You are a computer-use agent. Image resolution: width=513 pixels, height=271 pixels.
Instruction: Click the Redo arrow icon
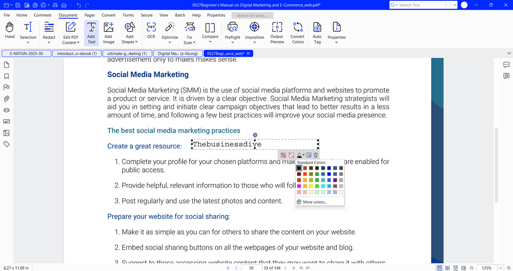(x=87, y=5)
